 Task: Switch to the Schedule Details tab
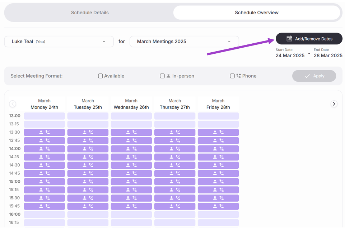[90, 13]
